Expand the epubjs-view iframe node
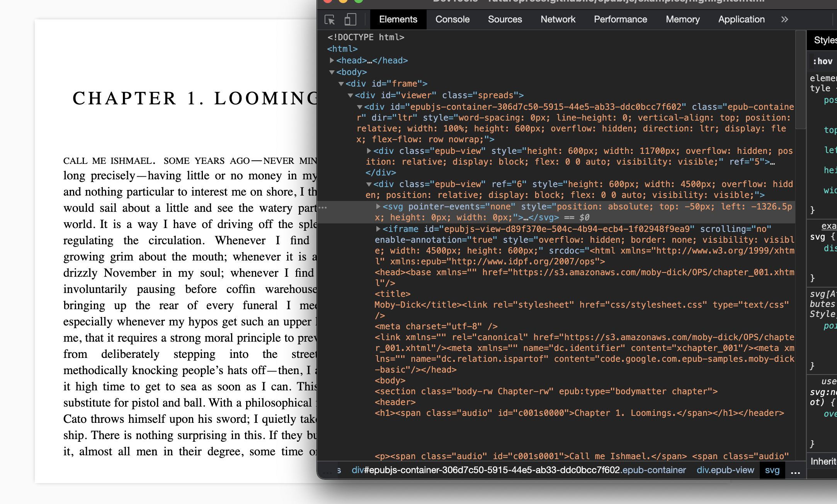 click(x=378, y=229)
